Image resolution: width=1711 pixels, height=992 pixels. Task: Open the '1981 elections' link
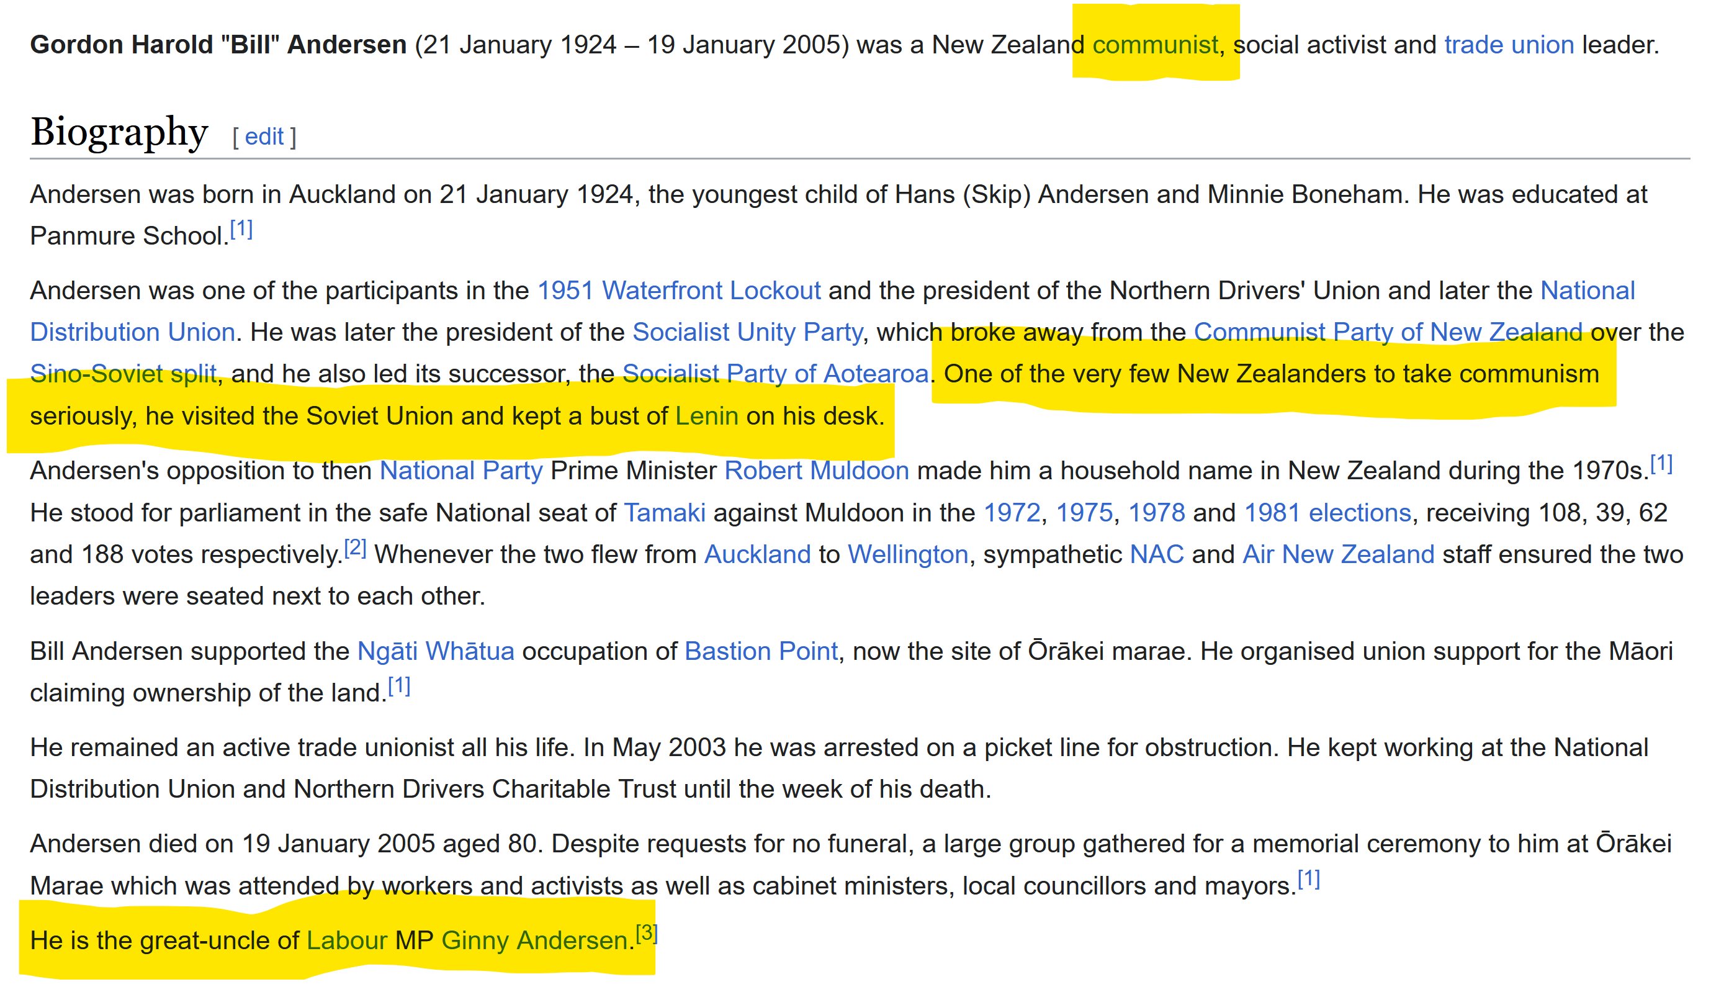coord(1327,513)
